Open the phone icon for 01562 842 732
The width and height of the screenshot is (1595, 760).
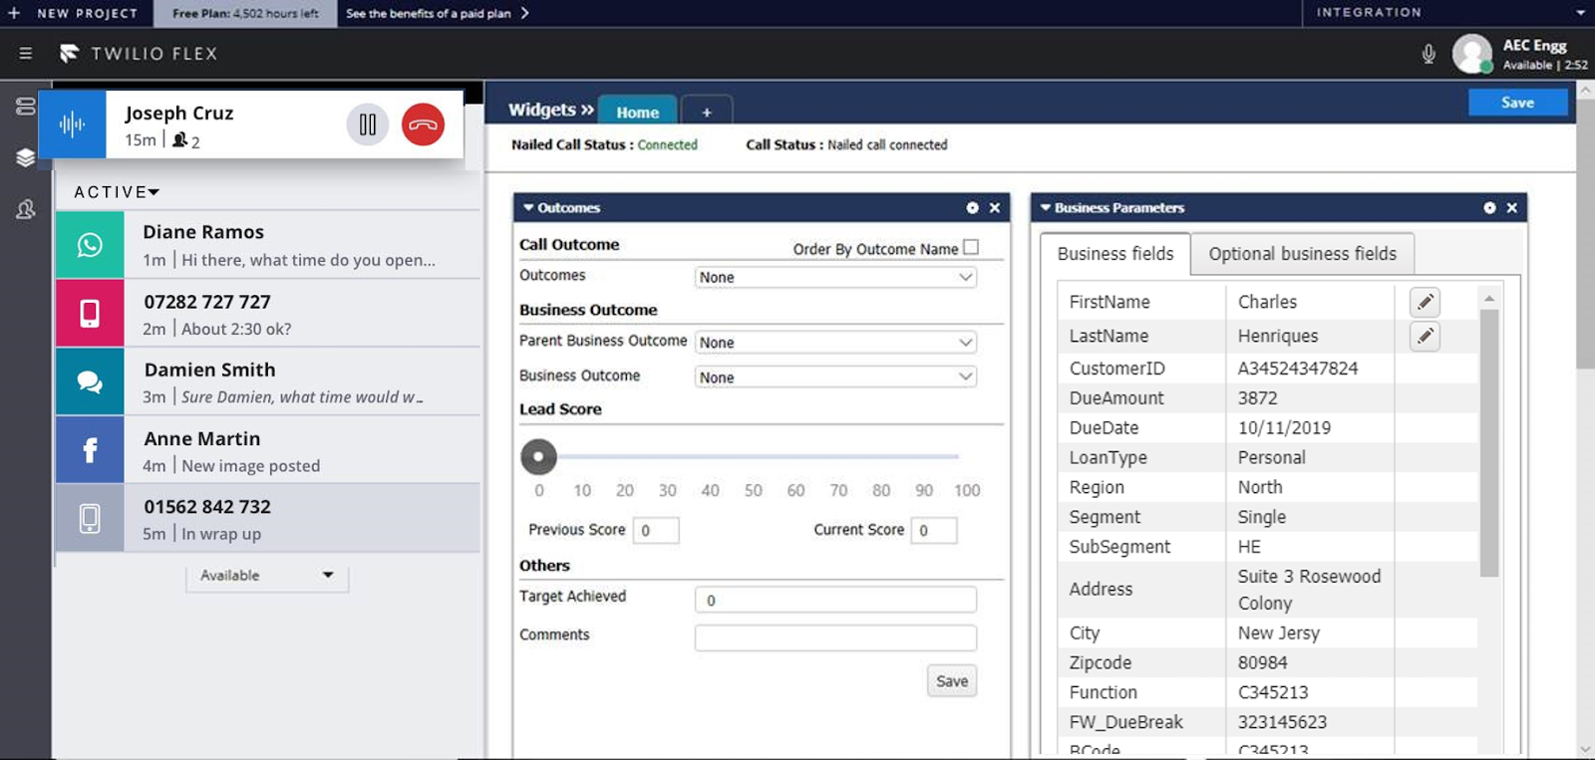90,518
